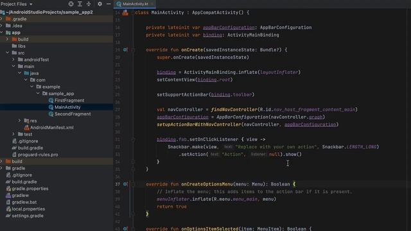
Task: Click the SecondFragment Kotlin class icon
Action: (51, 114)
